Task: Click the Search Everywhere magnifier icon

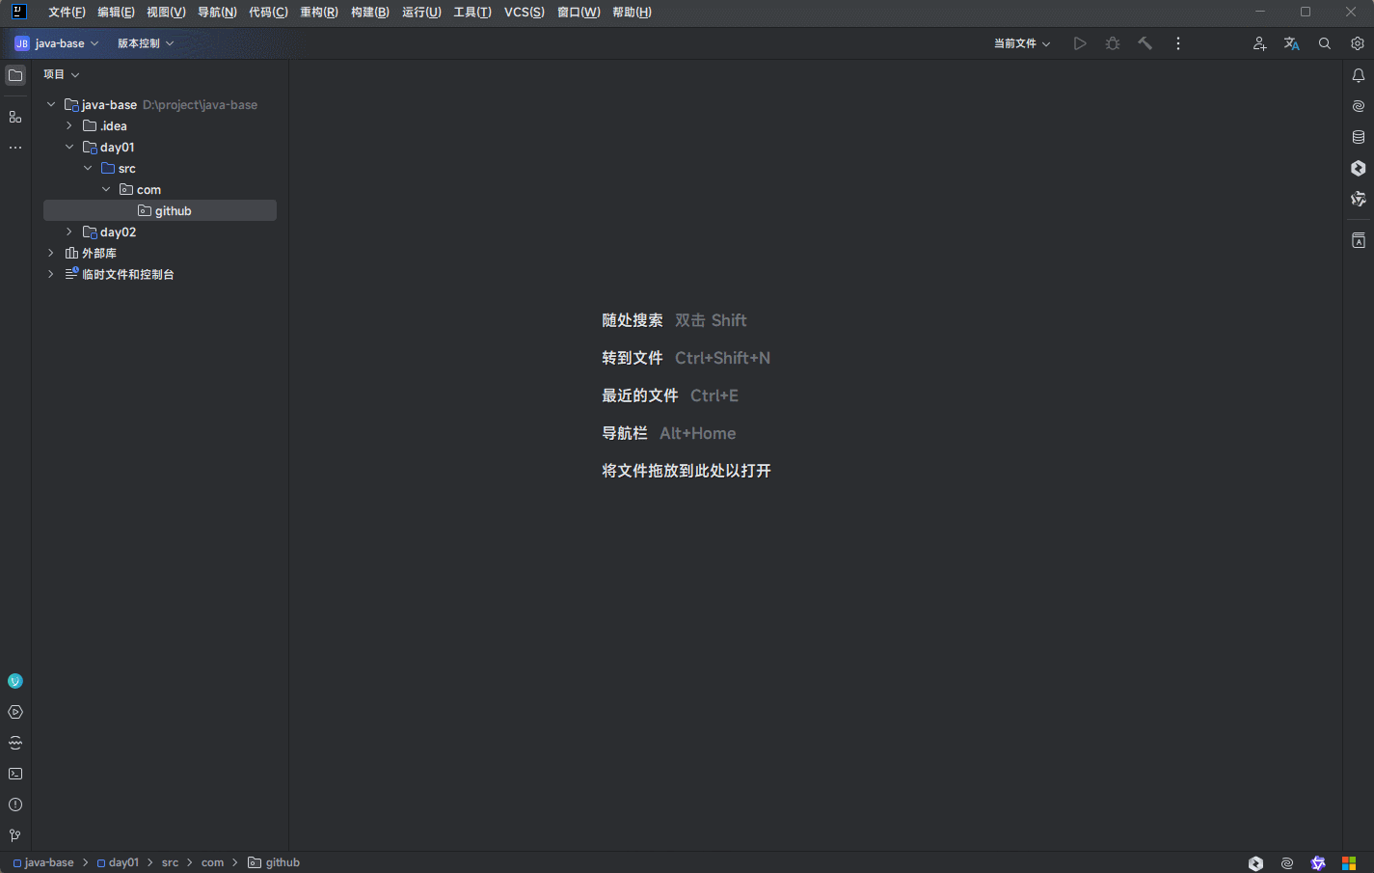Action: (1324, 43)
